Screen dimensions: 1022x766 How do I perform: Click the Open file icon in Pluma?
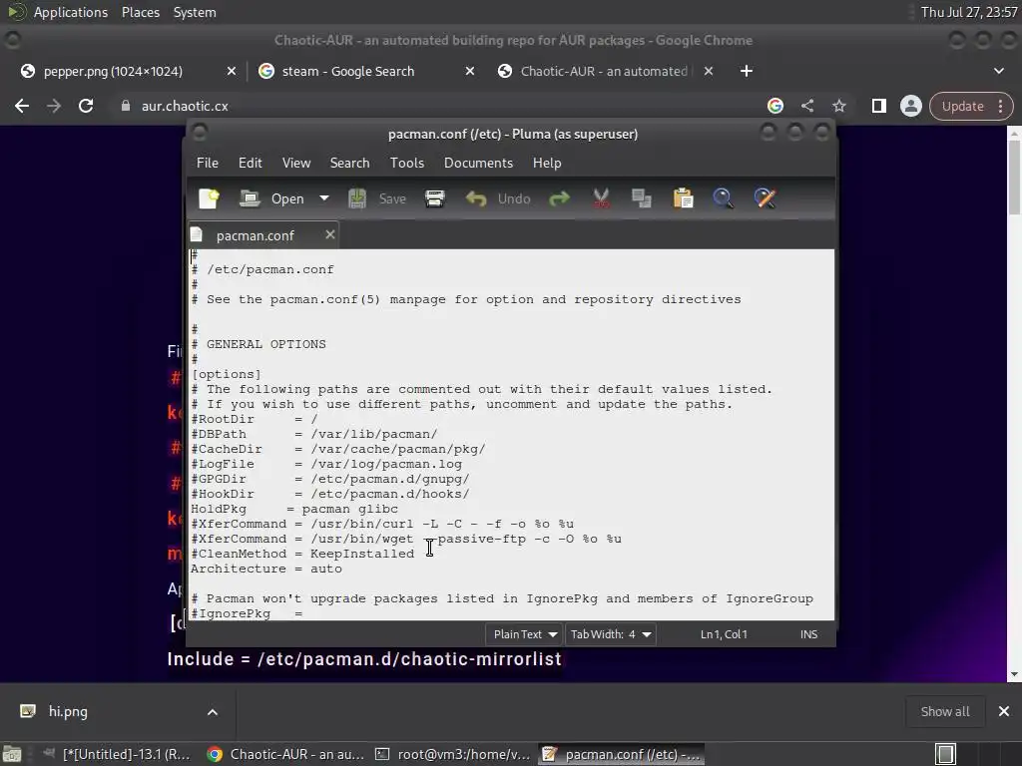[x=250, y=198]
